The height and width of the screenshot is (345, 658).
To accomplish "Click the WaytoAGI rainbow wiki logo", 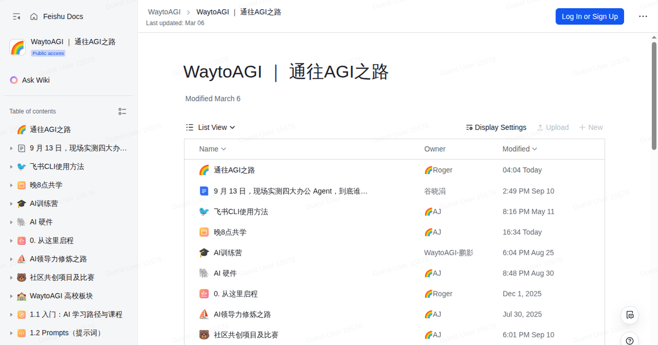I will 18,47.
